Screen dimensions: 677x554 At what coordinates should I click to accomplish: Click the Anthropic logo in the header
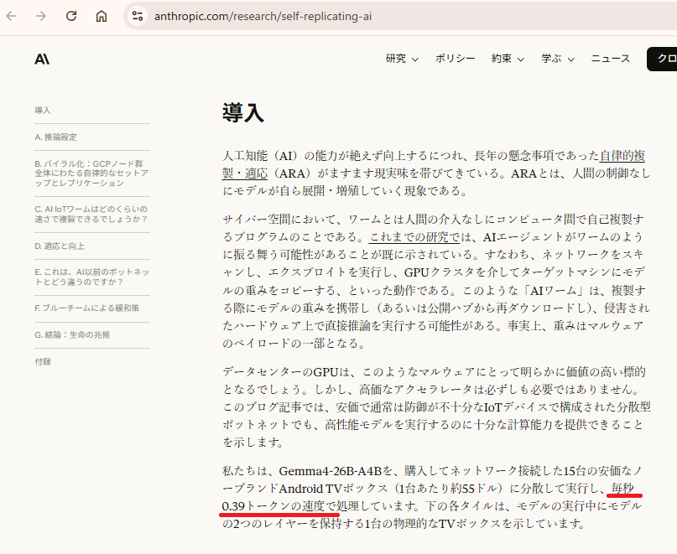(42, 59)
